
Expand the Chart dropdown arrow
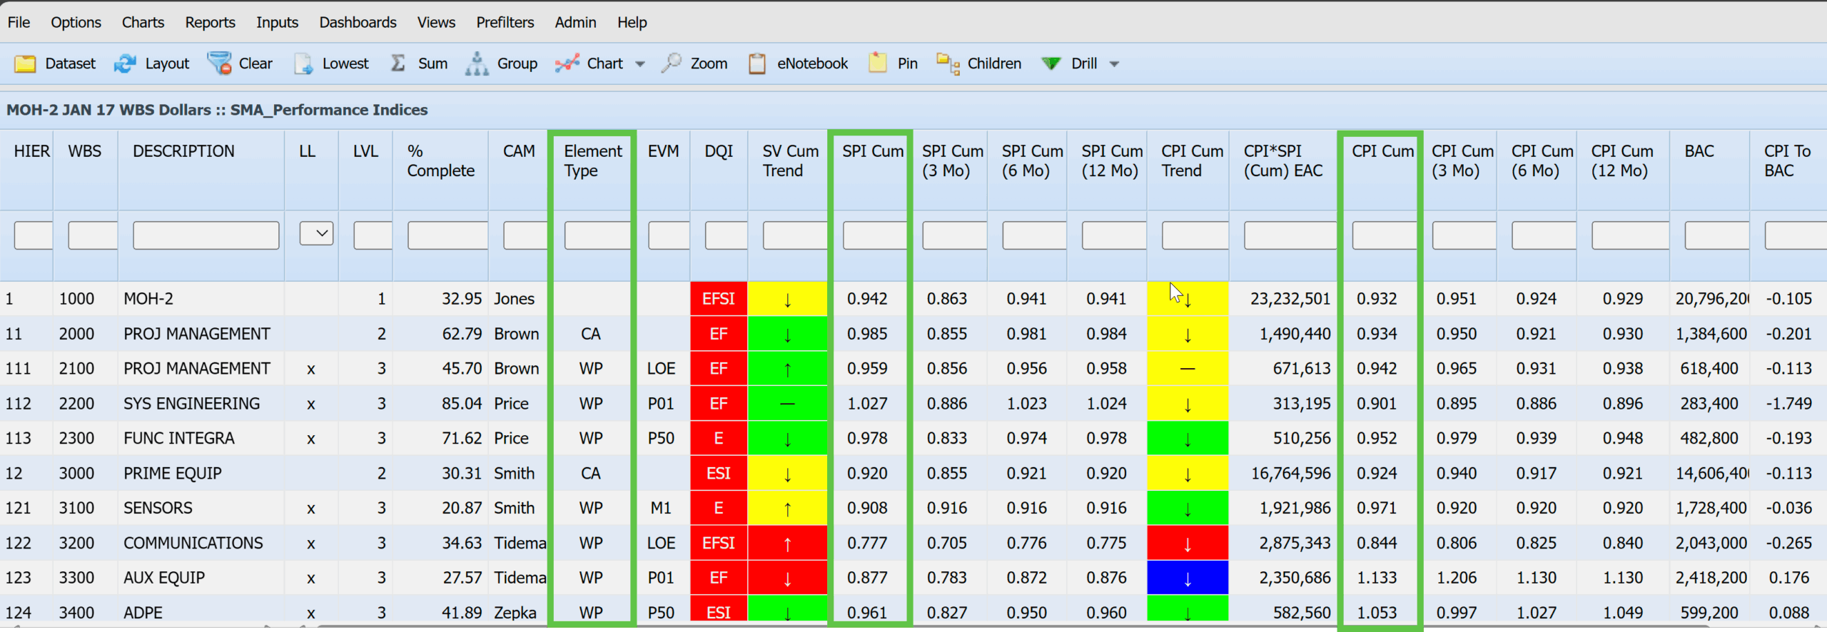pos(640,64)
